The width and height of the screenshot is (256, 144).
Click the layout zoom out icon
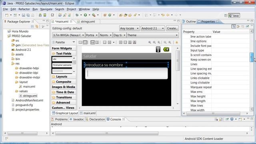[165, 42]
